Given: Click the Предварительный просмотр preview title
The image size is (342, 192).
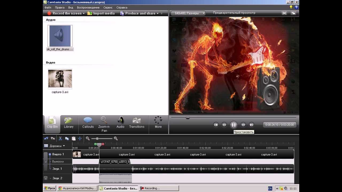Looking at the screenshot, I should (234, 13).
